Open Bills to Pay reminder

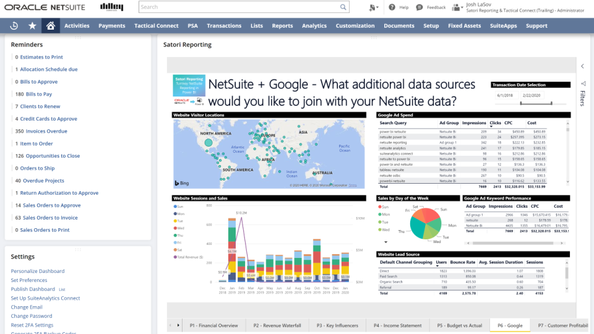coord(38,94)
